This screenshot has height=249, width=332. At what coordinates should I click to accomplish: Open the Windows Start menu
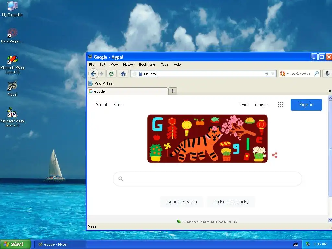[15, 244]
